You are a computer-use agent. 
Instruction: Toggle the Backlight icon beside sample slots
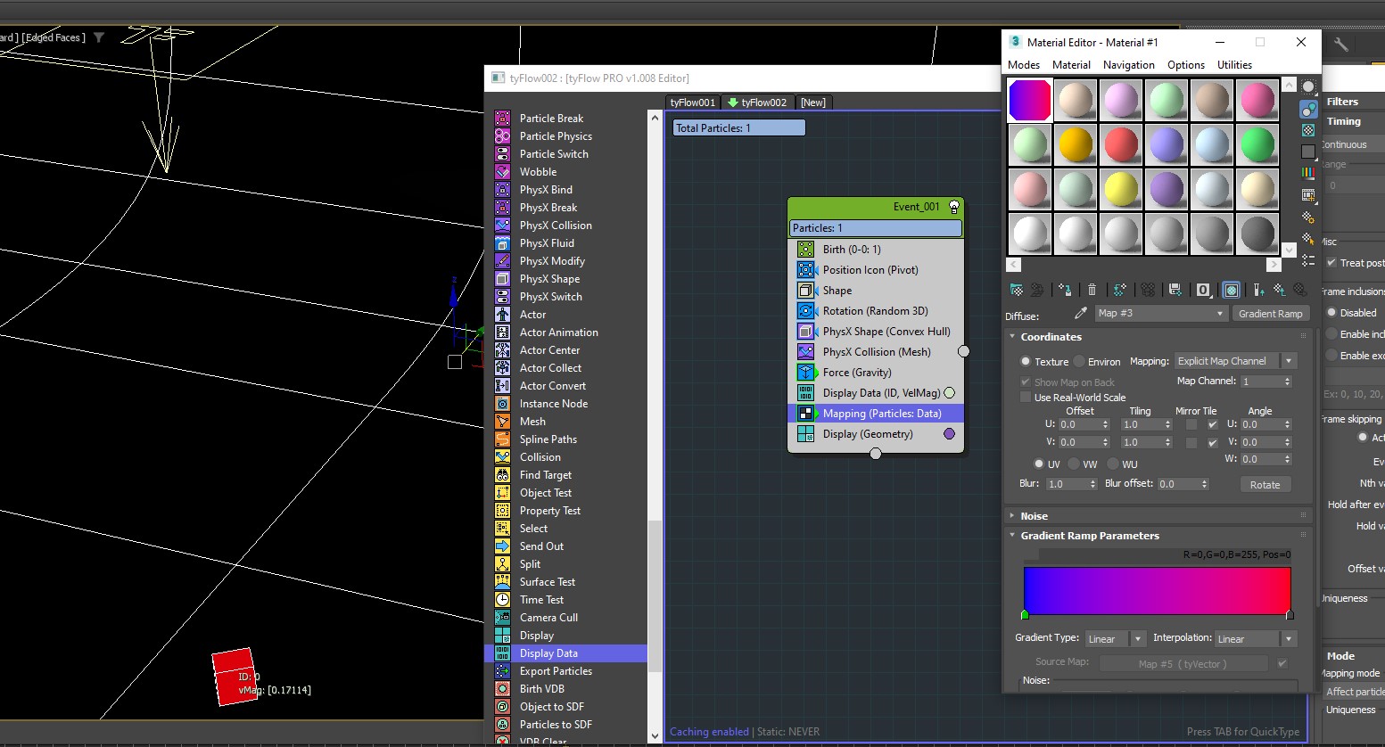(1308, 109)
